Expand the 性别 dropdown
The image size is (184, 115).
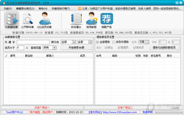147,42
